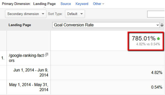Open the Sort Type Default dropdown
This screenshot has height=95, width=165.
[x=75, y=14]
